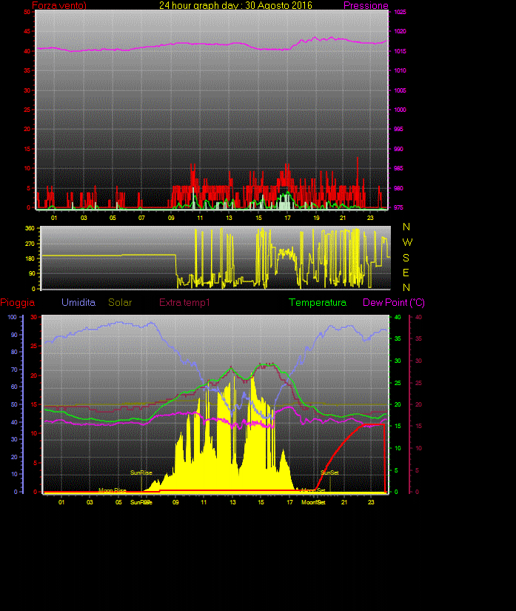Screen dimensions: 516x611
Task: Click the "1000" value on the pressure axis
Action: 400,110
